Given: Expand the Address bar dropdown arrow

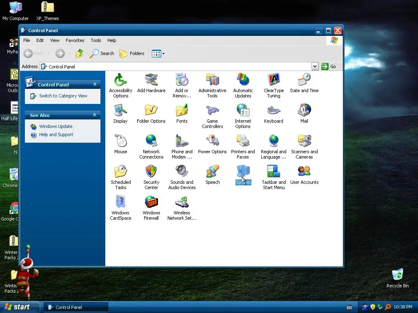Looking at the screenshot, I should click(315, 66).
